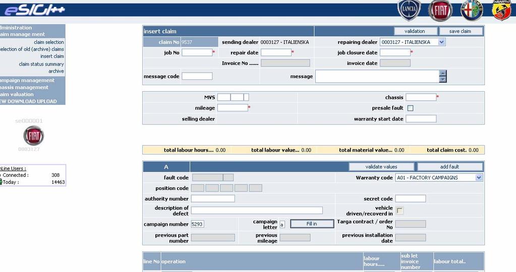516x272 pixels.
Task: Click Today users count 14463
Action: pos(58,182)
